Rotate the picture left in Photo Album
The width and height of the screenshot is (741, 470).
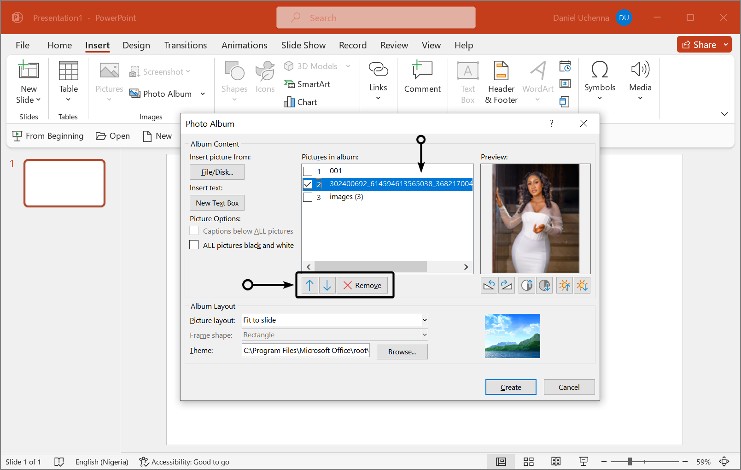click(x=489, y=285)
